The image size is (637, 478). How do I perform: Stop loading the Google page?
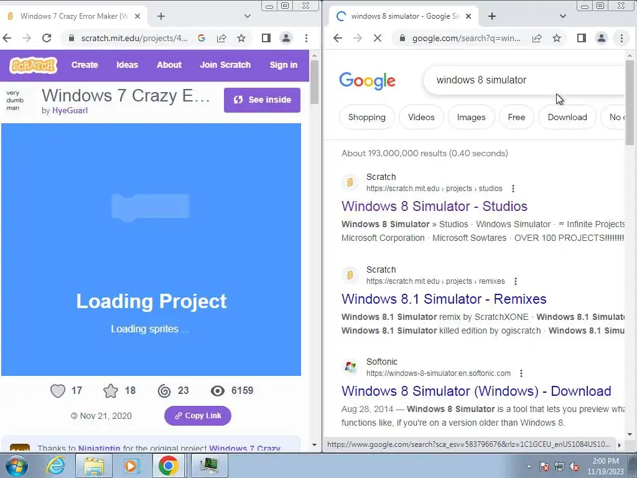point(378,38)
